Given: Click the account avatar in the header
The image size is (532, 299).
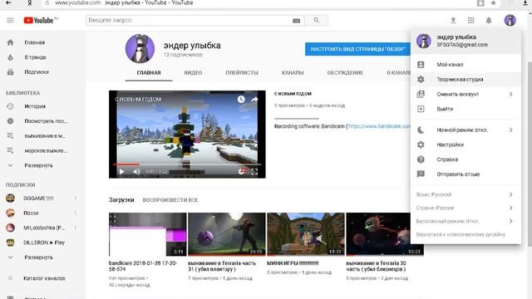Looking at the screenshot, I should click(x=510, y=20).
